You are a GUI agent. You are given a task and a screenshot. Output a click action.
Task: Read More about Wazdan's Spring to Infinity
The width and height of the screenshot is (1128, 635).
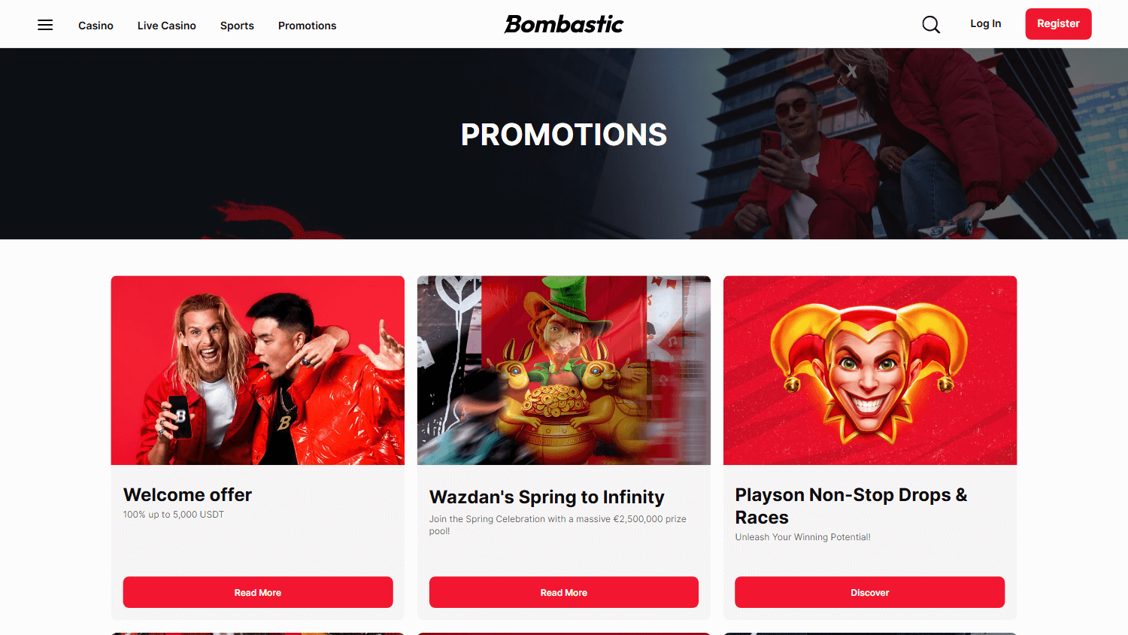[x=564, y=592]
